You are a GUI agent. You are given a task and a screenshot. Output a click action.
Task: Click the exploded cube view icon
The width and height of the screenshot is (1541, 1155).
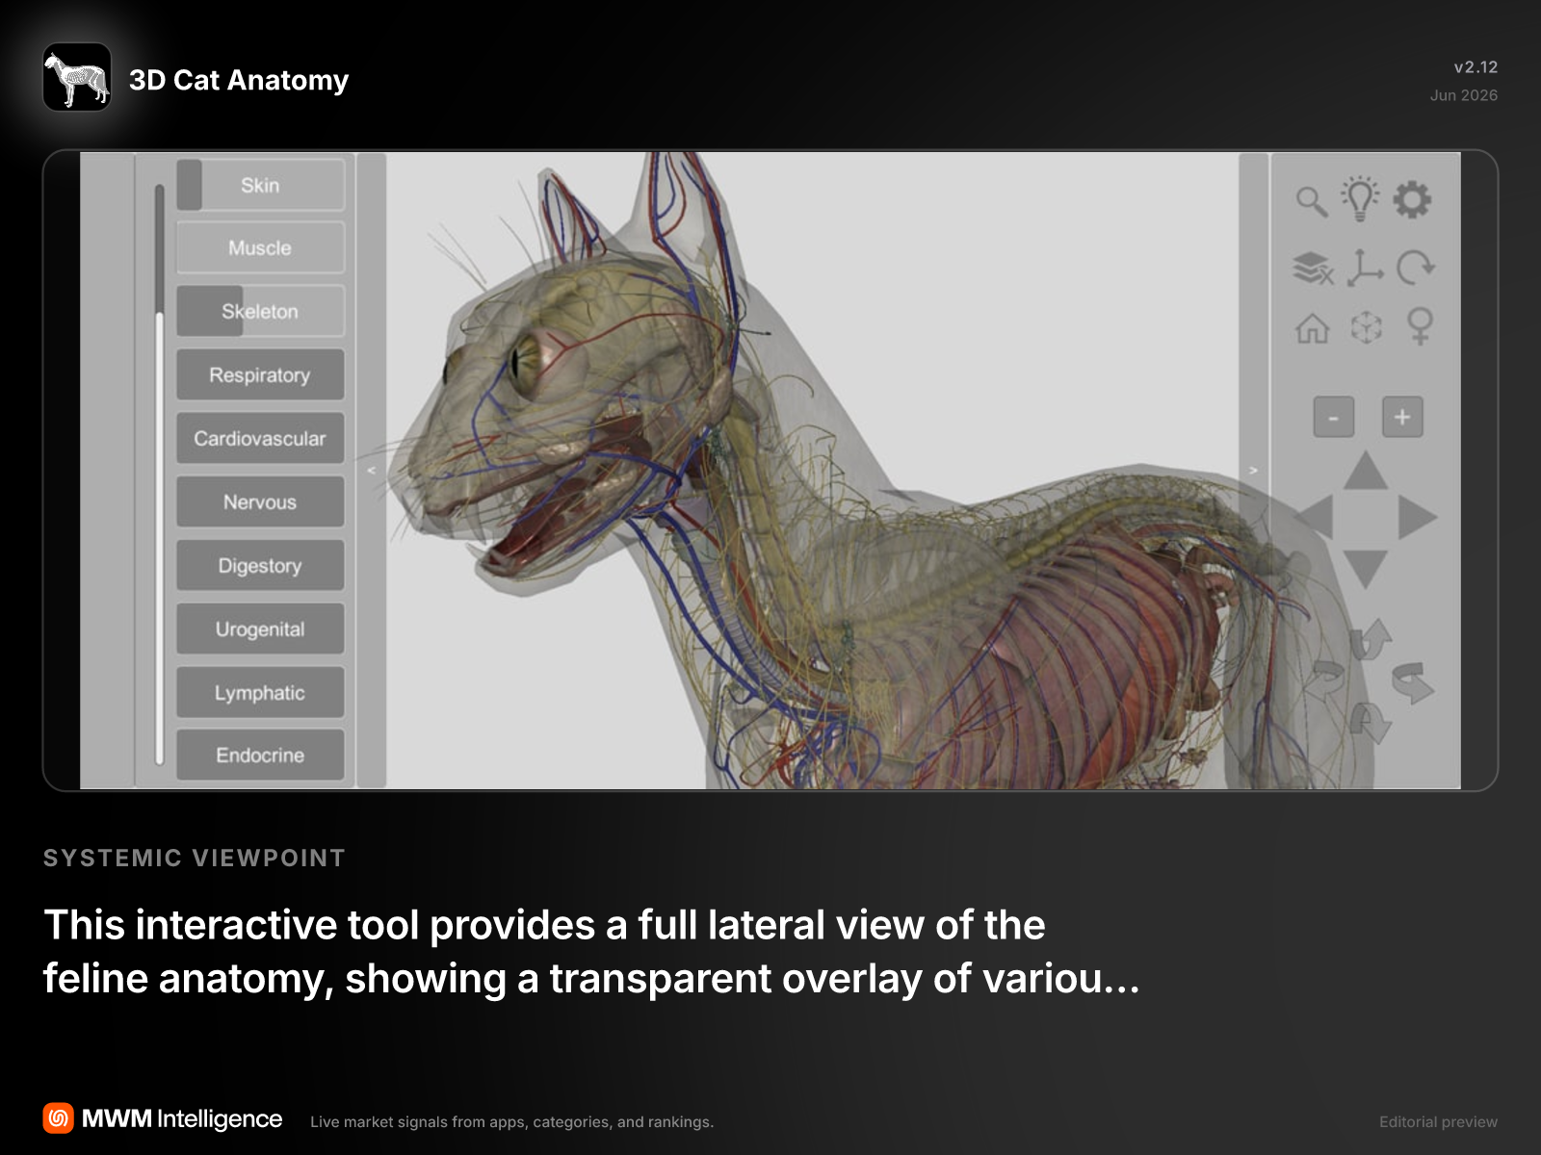1366,328
